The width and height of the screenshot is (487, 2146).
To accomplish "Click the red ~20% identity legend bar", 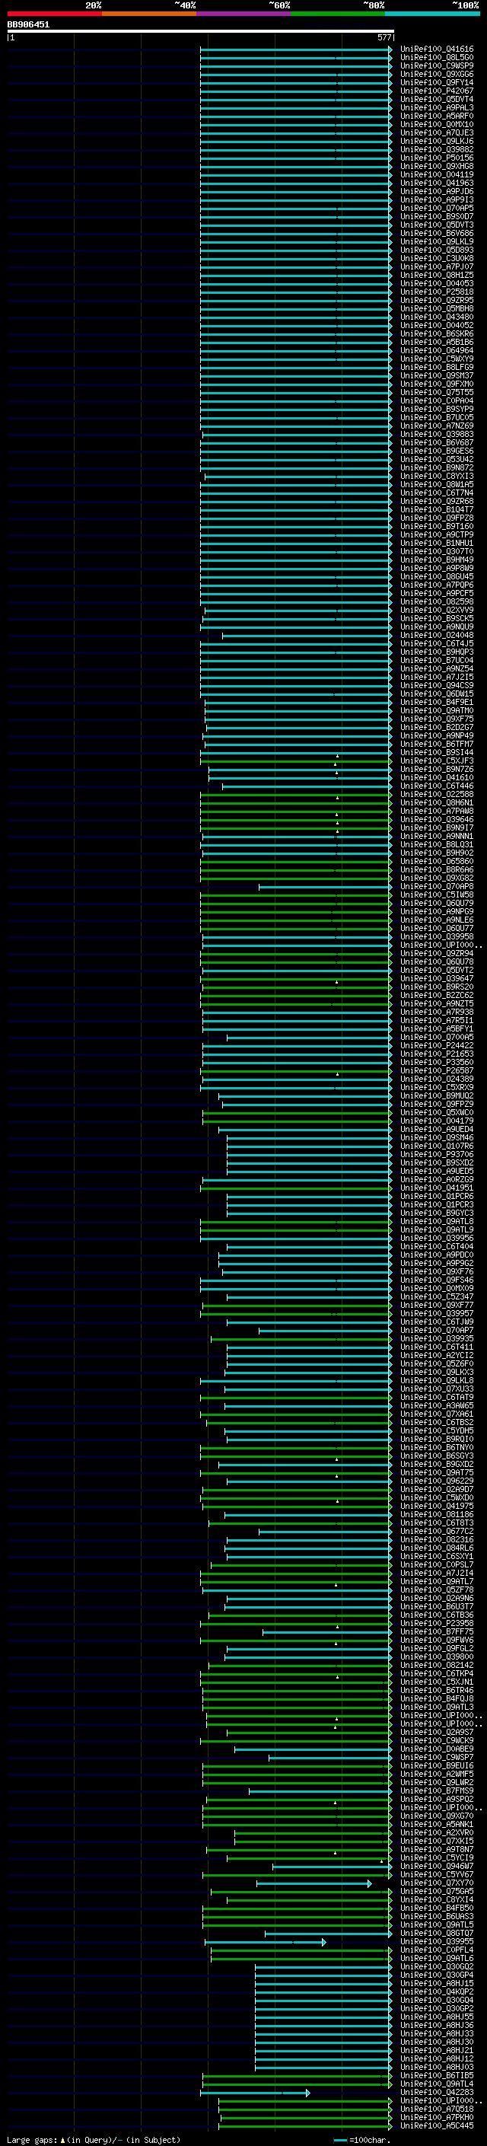I will pos(54,14).
